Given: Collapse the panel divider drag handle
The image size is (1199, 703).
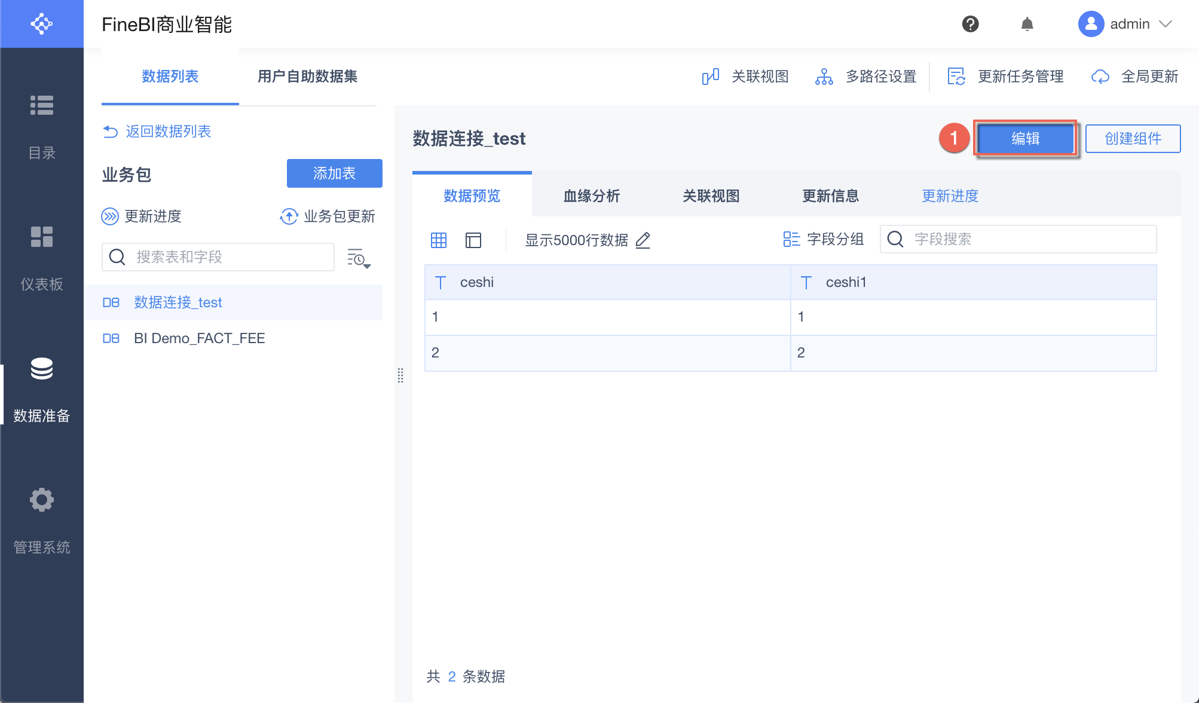Looking at the screenshot, I should pyautogui.click(x=400, y=376).
